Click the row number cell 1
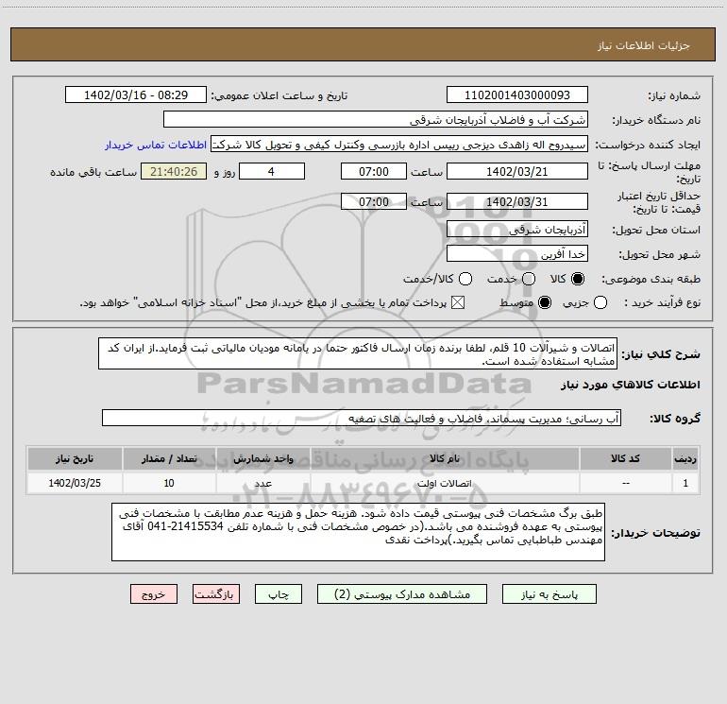This screenshot has height=704, width=727. pos(685,483)
